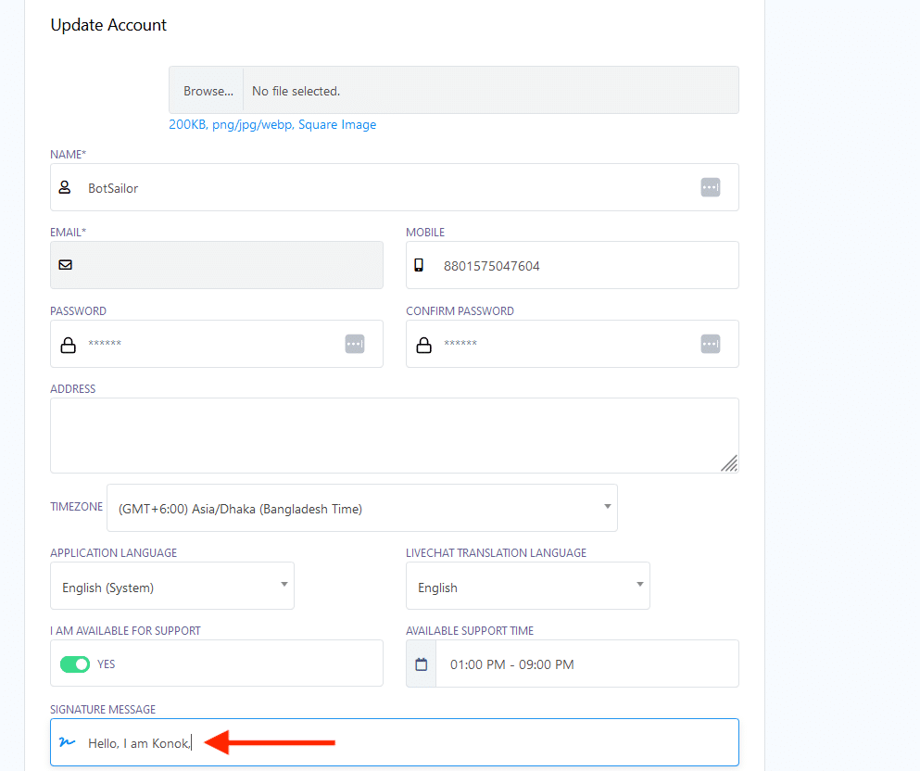The width and height of the screenshot is (920, 771).
Task: Click the calendar icon beside support time
Action: coord(422,664)
